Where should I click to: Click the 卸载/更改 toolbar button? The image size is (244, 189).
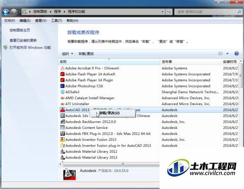(x=86, y=54)
